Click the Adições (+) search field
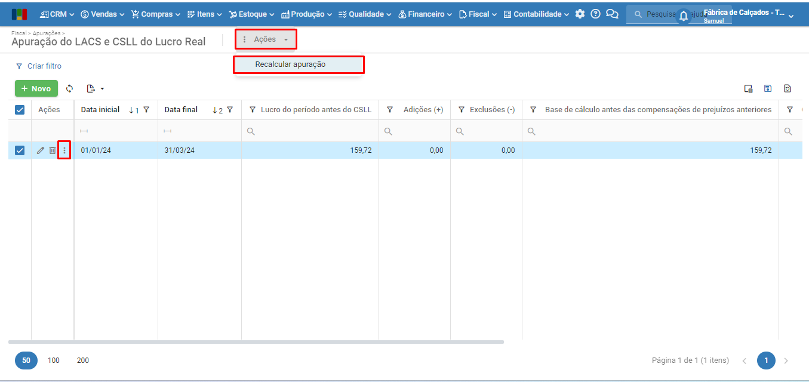 pyautogui.click(x=414, y=131)
